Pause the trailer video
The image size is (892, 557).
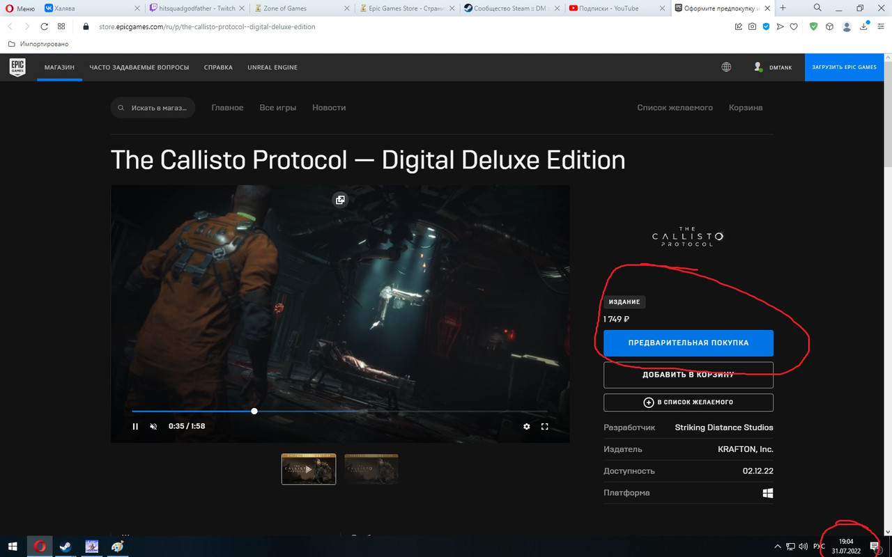click(x=135, y=427)
